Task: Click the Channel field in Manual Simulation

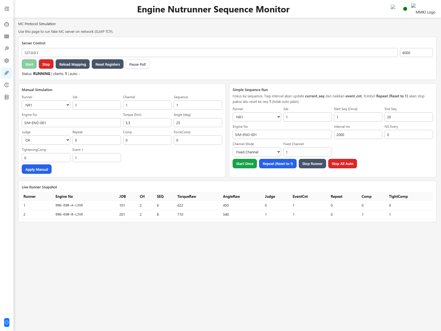Action: 147,105
